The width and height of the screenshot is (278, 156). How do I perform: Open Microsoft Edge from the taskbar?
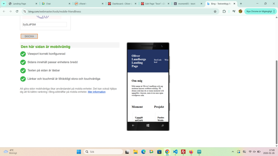143,152
